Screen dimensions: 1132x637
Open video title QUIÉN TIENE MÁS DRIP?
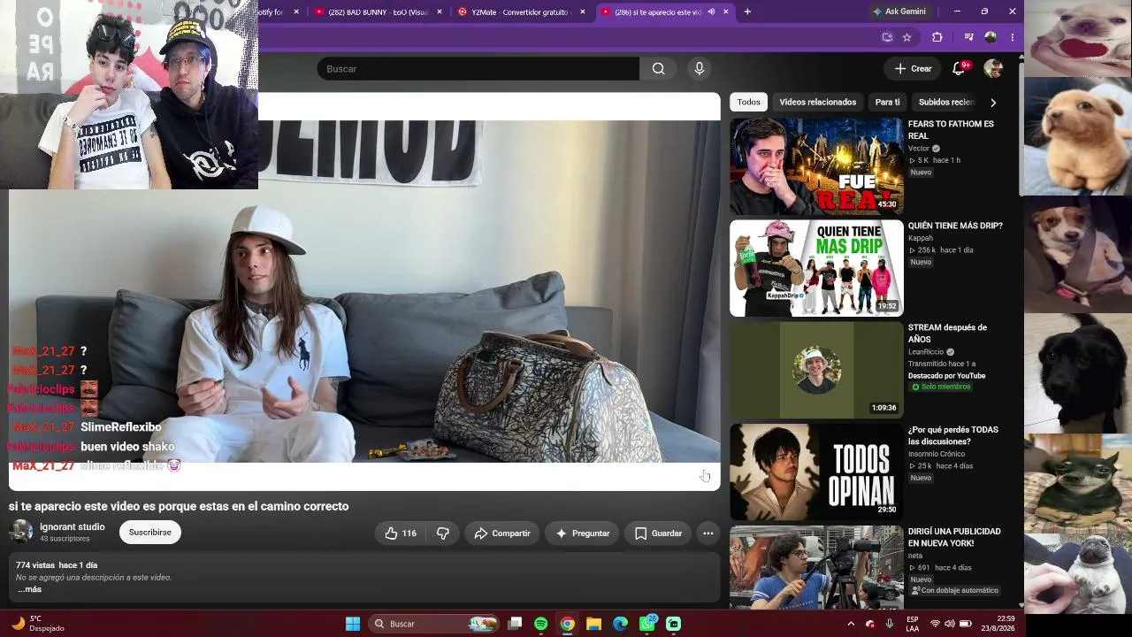[x=955, y=226]
